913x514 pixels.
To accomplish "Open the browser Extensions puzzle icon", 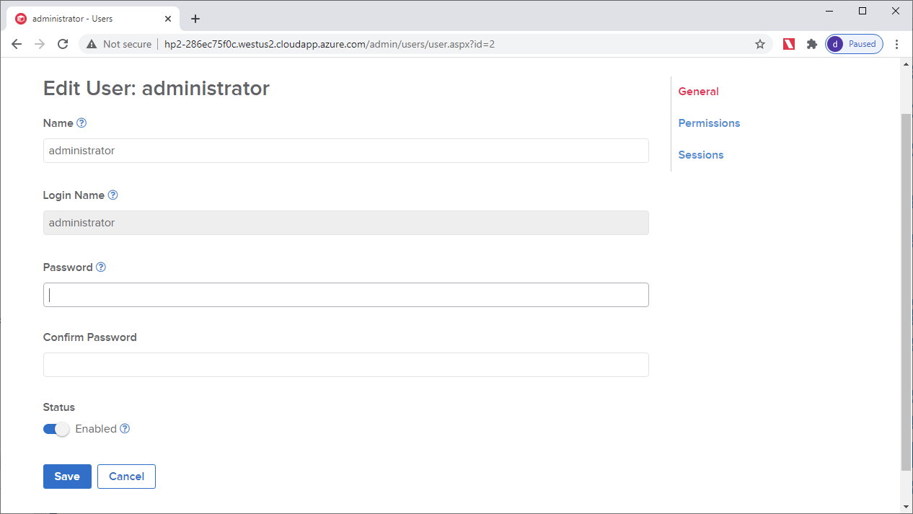I will [811, 44].
